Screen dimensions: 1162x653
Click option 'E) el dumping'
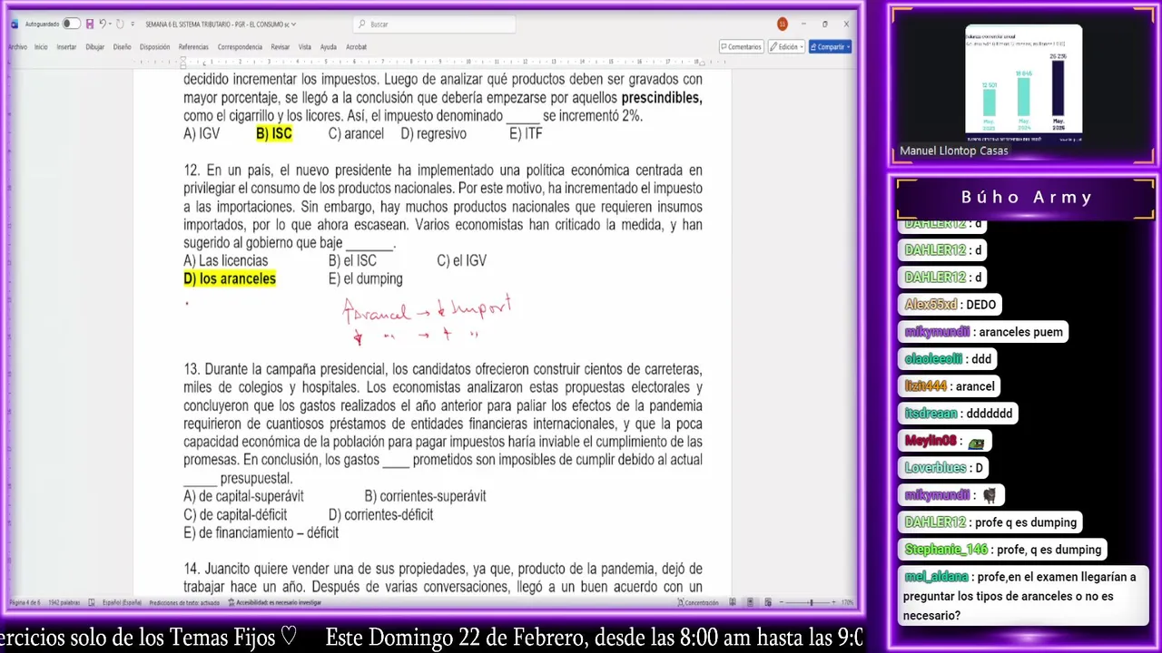(365, 278)
